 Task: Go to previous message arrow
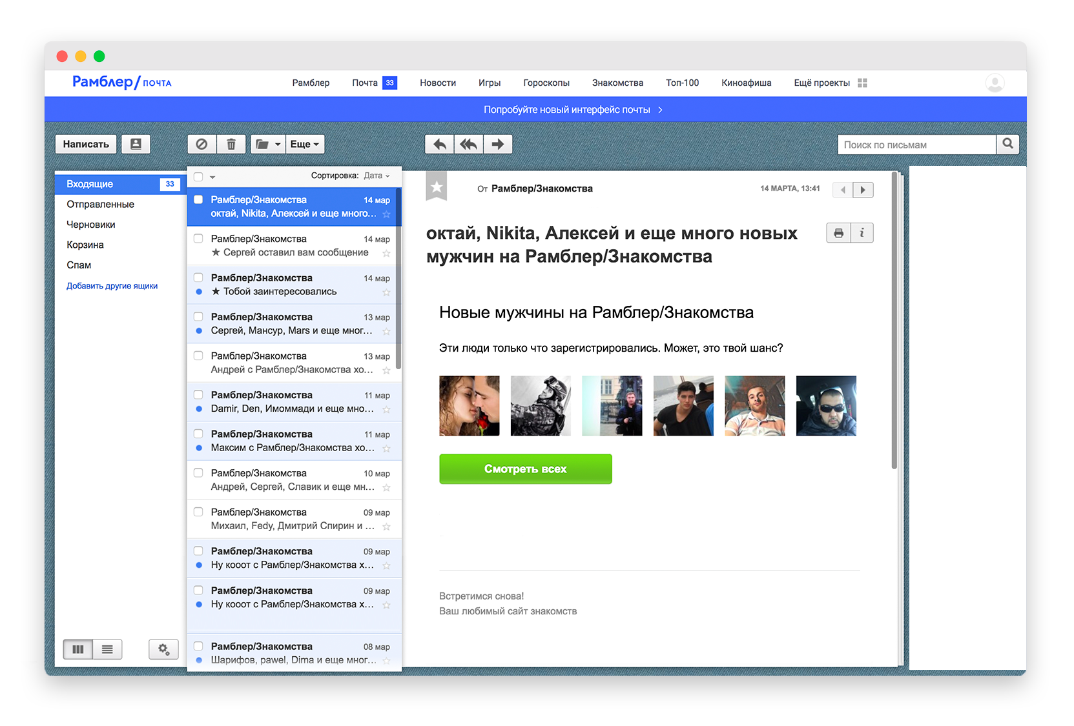pos(843,190)
